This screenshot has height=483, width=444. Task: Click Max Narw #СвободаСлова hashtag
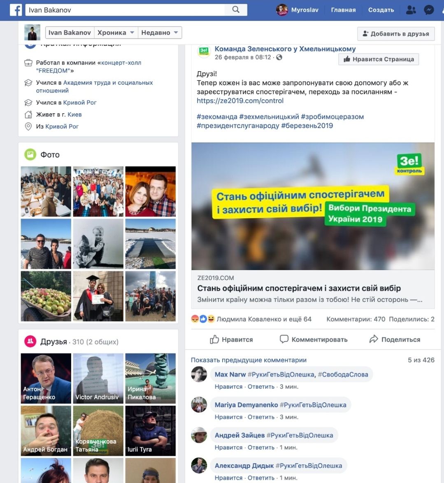click(x=343, y=375)
